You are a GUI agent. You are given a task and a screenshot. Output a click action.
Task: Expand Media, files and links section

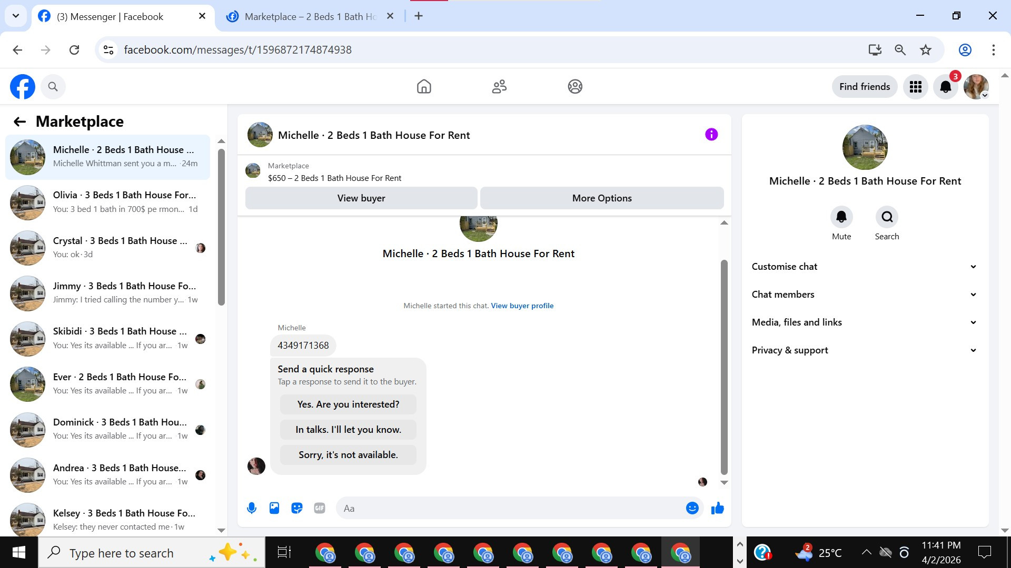[865, 322]
